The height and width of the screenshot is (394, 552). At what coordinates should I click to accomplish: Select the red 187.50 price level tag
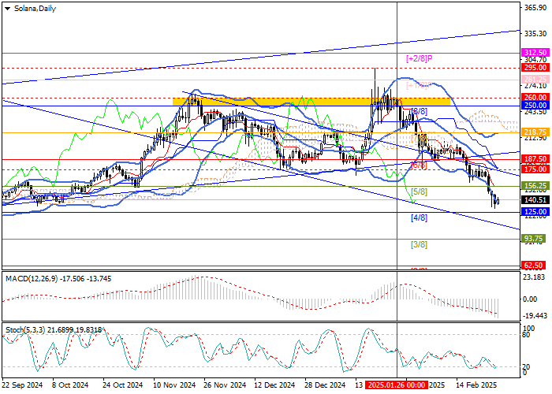tap(535, 158)
